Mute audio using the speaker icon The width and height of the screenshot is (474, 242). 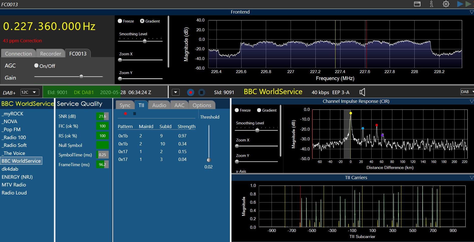click(362, 92)
